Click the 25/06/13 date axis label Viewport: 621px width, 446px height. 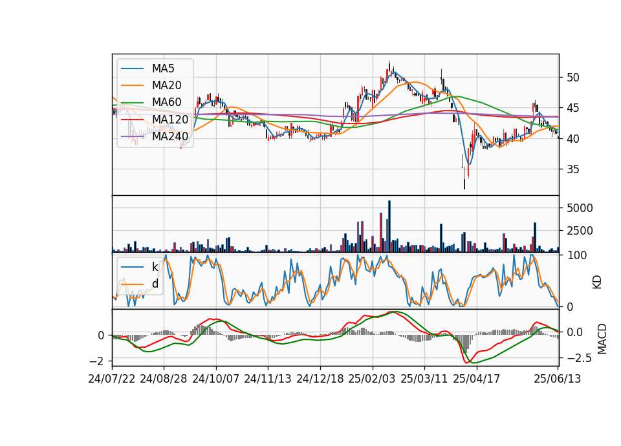tap(558, 379)
